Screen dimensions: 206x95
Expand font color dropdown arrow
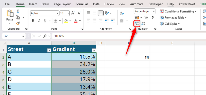click(80, 21)
